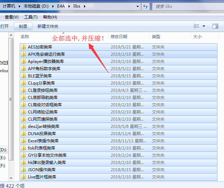Click the change view icon
Screen dimensions: 224x188
pyautogui.click(x=196, y=26)
